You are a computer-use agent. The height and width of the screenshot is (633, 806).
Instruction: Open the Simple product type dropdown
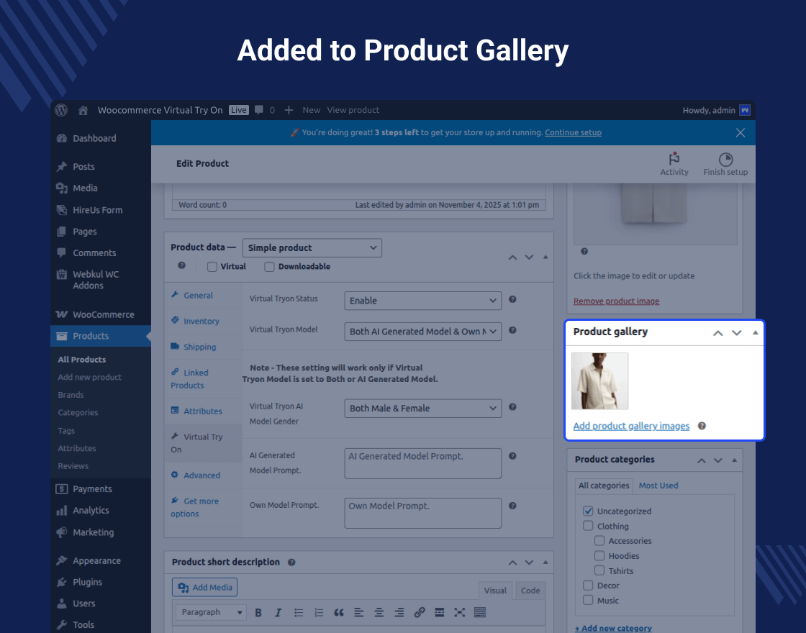(x=312, y=248)
